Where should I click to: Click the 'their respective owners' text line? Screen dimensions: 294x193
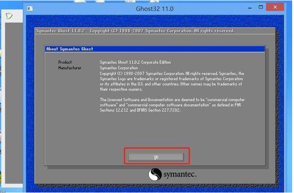point(121,89)
